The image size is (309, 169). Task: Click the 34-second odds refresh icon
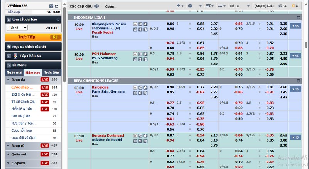point(282,6)
